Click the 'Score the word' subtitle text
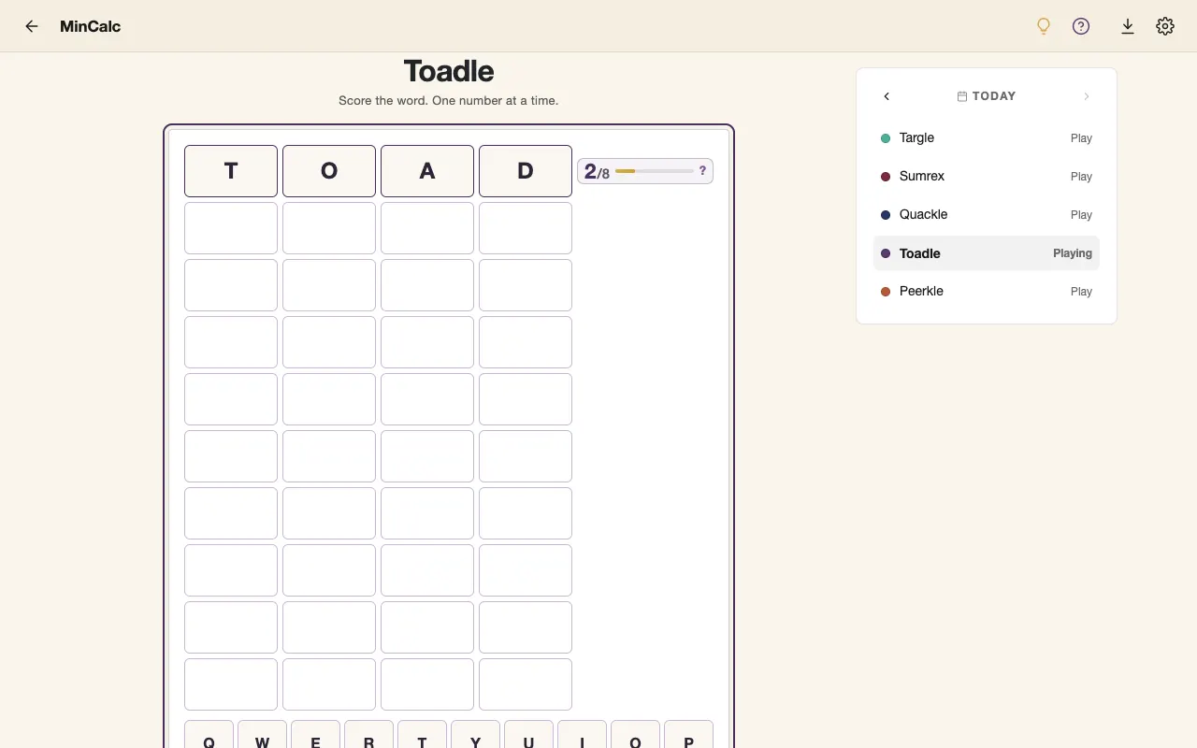The image size is (1197, 748). [x=449, y=100]
